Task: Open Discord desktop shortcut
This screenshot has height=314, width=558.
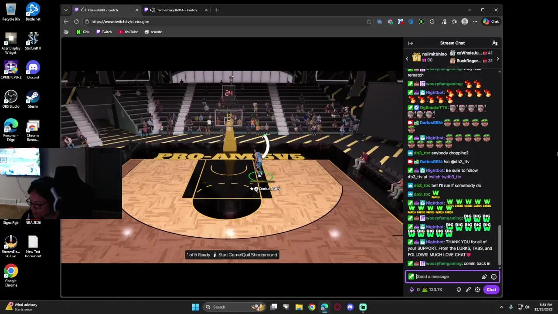Action: coord(33,70)
